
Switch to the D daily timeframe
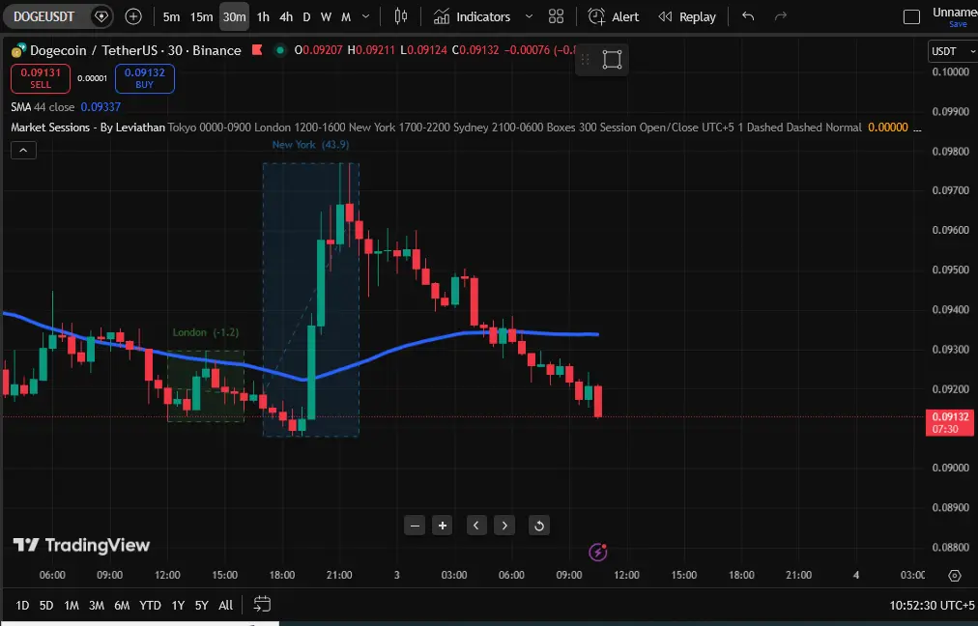coord(306,16)
